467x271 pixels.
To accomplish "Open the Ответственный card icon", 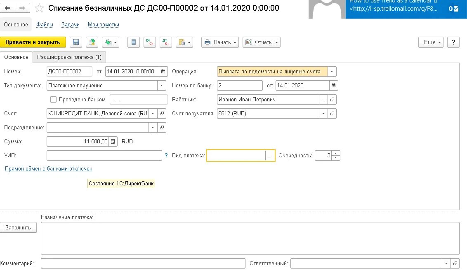I will 455,264.
